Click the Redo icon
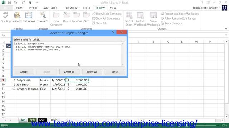The image size is (229, 128). point(23,2)
